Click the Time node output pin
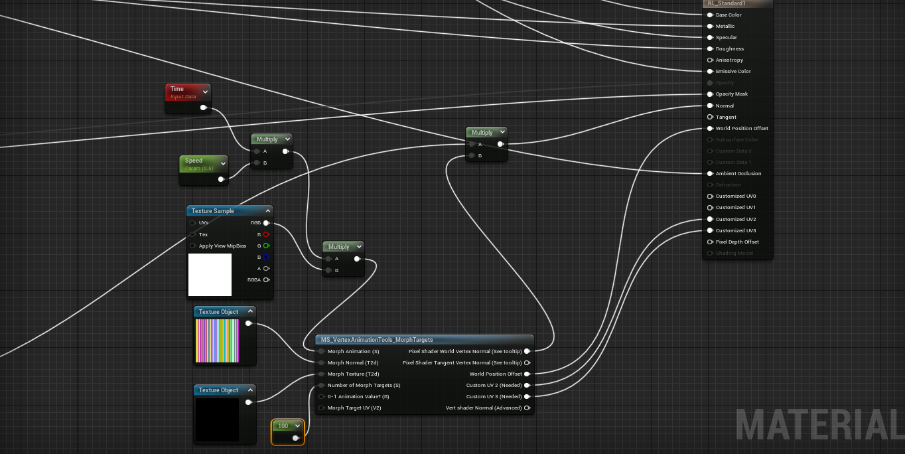Screen dimensions: 905x454 pyautogui.click(x=203, y=108)
